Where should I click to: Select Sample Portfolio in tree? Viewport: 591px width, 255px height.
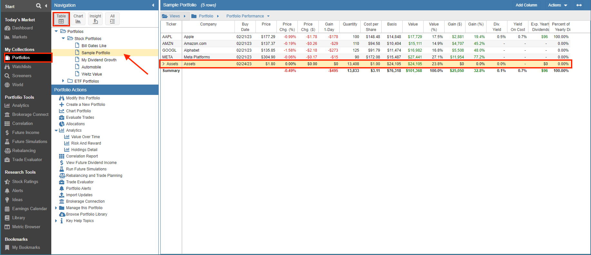point(96,53)
